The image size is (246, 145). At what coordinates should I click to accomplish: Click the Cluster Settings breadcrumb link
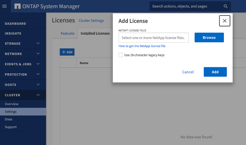(91, 21)
